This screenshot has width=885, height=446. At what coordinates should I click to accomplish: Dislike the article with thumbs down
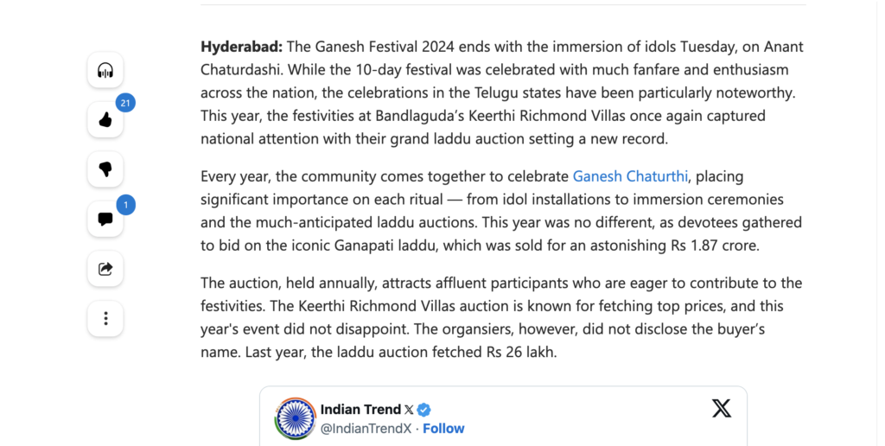tap(105, 169)
